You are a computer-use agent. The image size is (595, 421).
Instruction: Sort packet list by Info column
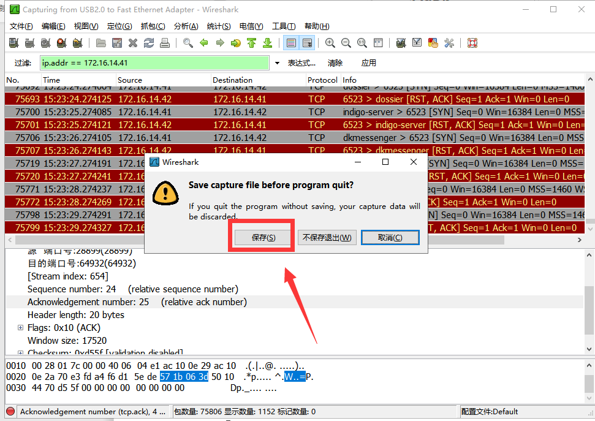(463, 80)
